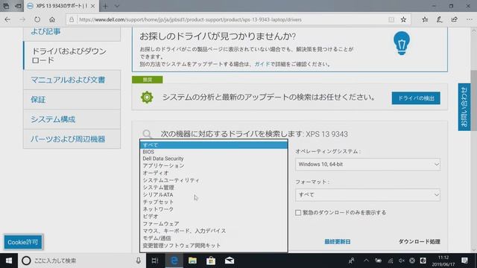This screenshot has width=477, height=268.
Task: Select マウス、キーボード、入力デバイス category
Action: click(214, 231)
